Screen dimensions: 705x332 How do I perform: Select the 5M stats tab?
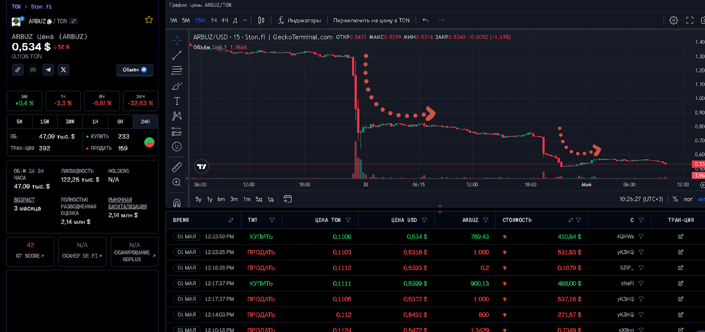[19, 121]
